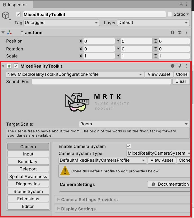
Task: Click the GameObject name field
Action: point(94,14)
